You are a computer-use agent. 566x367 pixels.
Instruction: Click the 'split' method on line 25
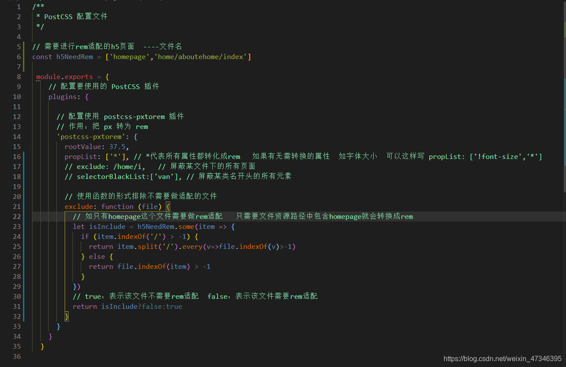pyautogui.click(x=148, y=247)
